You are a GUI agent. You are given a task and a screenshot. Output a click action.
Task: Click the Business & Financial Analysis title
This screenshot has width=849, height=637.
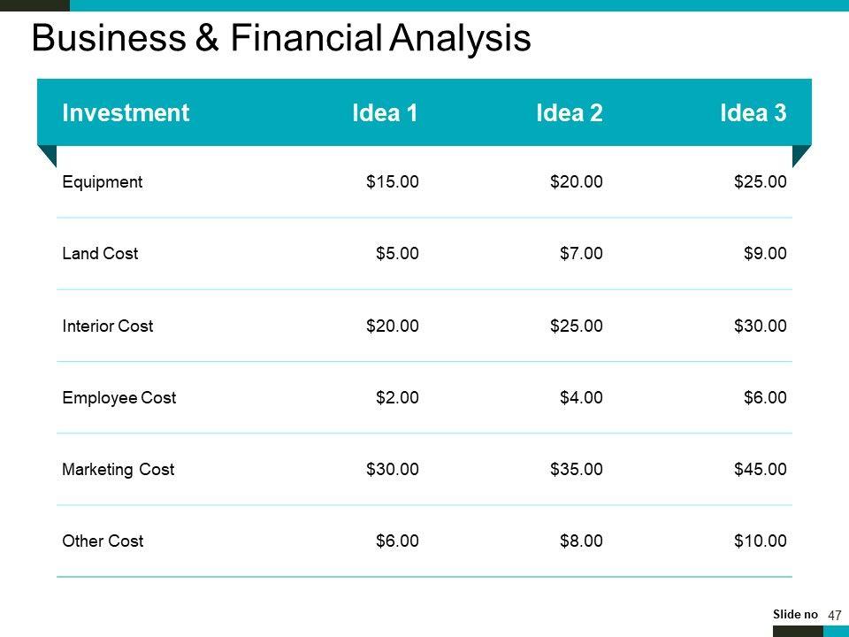(281, 38)
